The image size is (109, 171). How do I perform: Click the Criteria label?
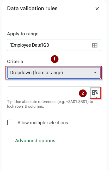pos(15,61)
